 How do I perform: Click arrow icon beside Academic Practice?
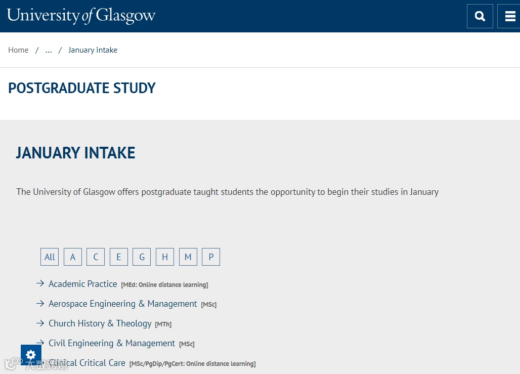pos(40,283)
